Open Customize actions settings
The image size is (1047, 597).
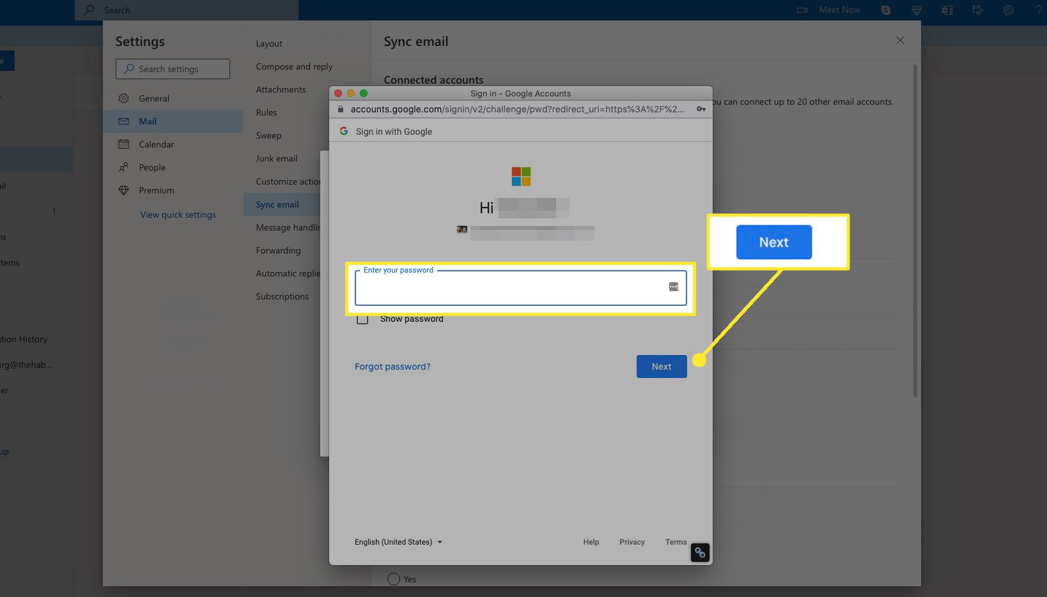click(x=288, y=181)
